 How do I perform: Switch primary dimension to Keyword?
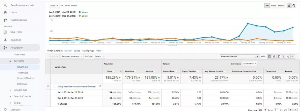68,51
